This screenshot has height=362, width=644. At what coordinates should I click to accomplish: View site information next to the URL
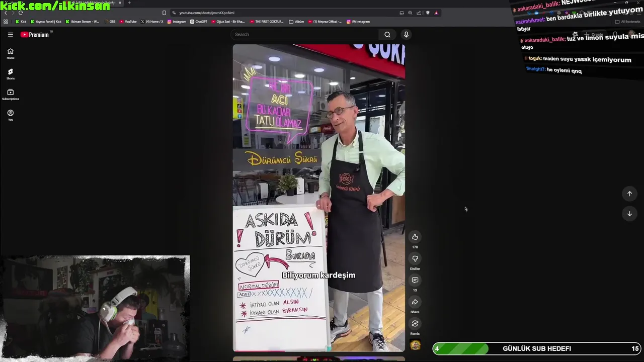tap(174, 13)
